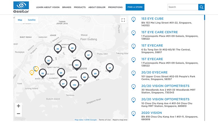Click into the Search input field

[x=183, y=7]
